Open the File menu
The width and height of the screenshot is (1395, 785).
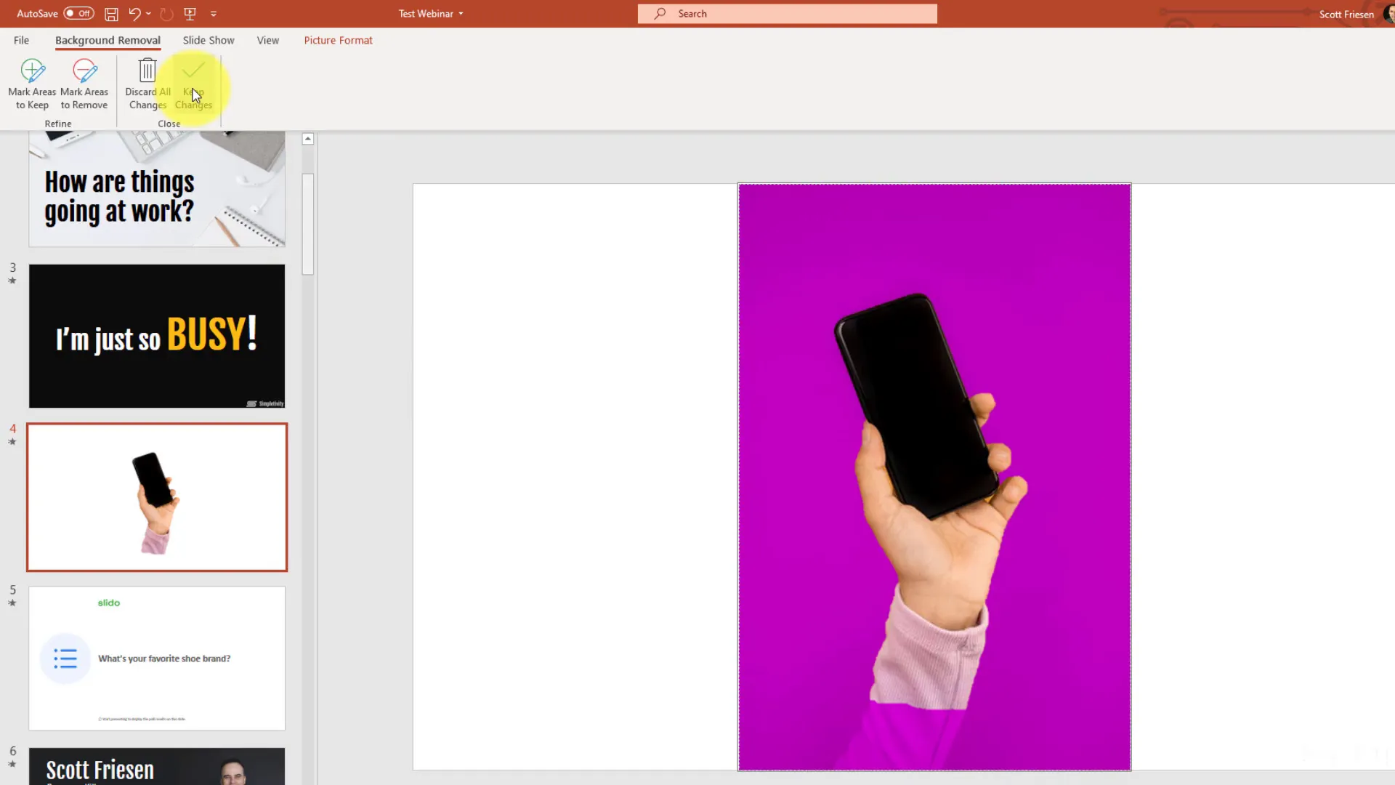pyautogui.click(x=21, y=40)
